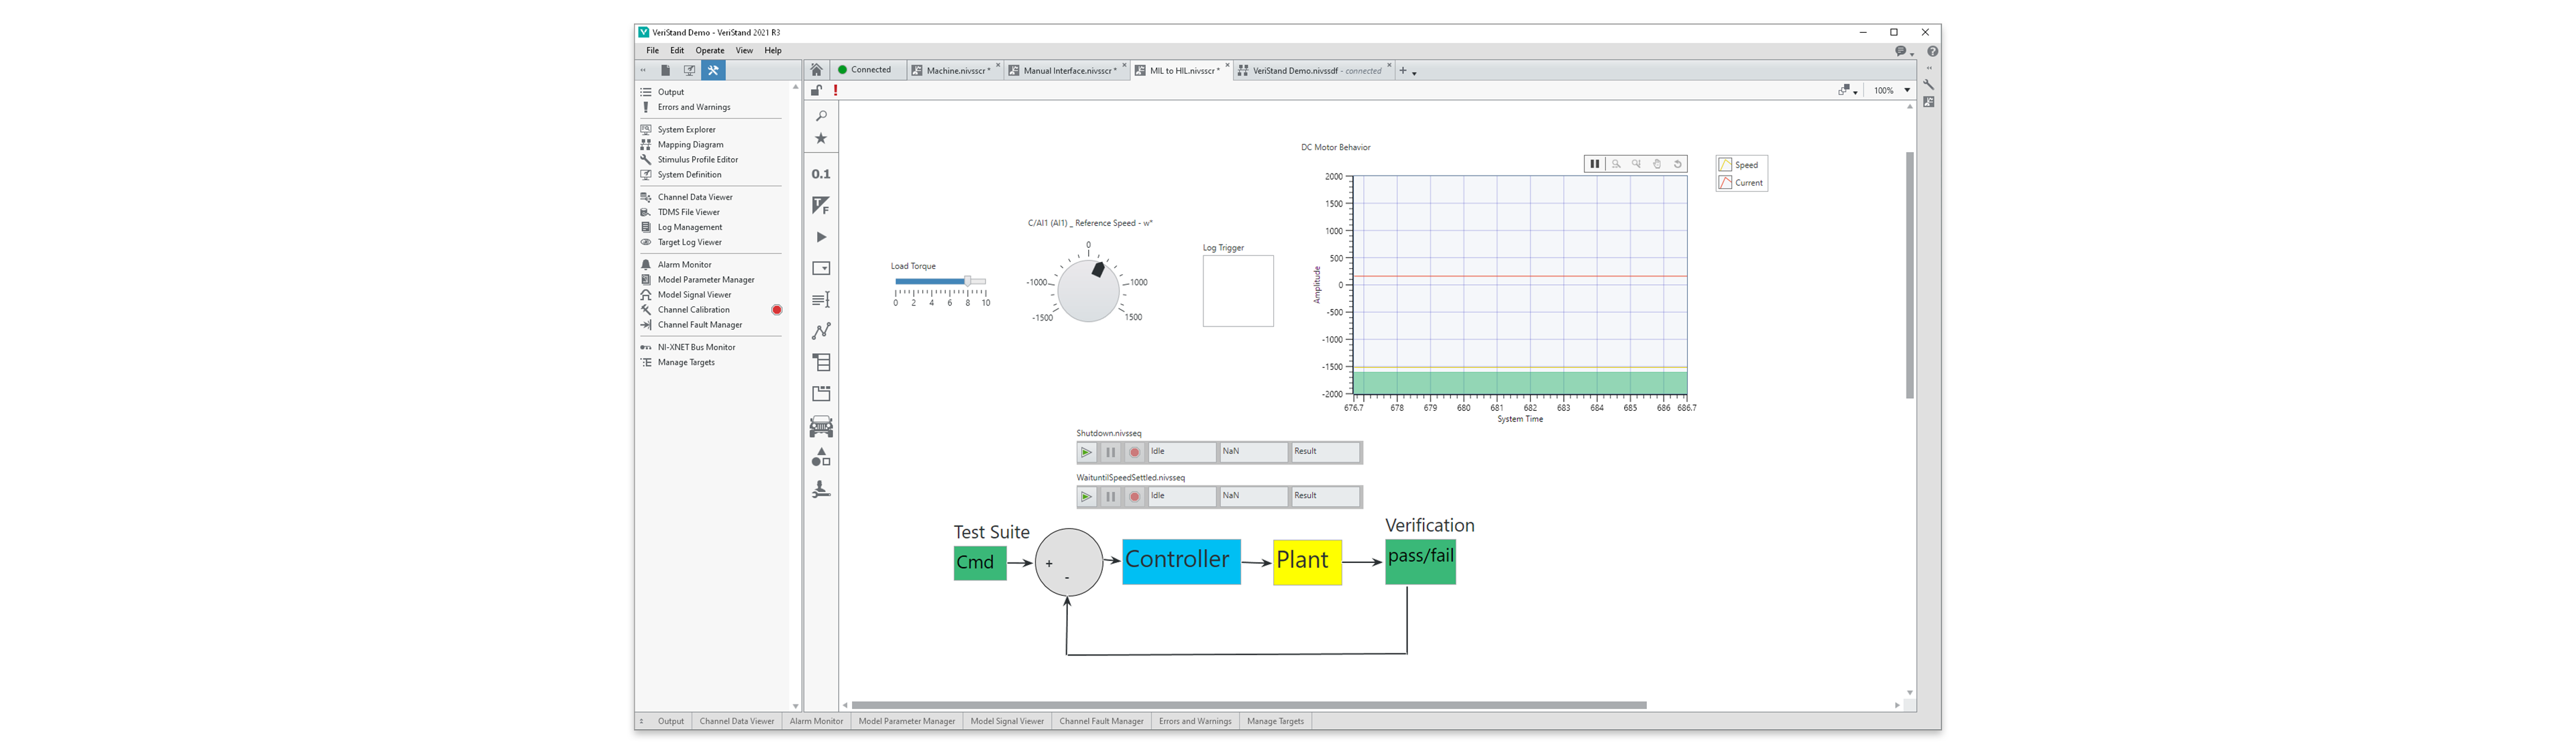Stop the Shutdown.nivsseq sequence
The height and width of the screenshot is (754, 2576).
tap(1134, 452)
